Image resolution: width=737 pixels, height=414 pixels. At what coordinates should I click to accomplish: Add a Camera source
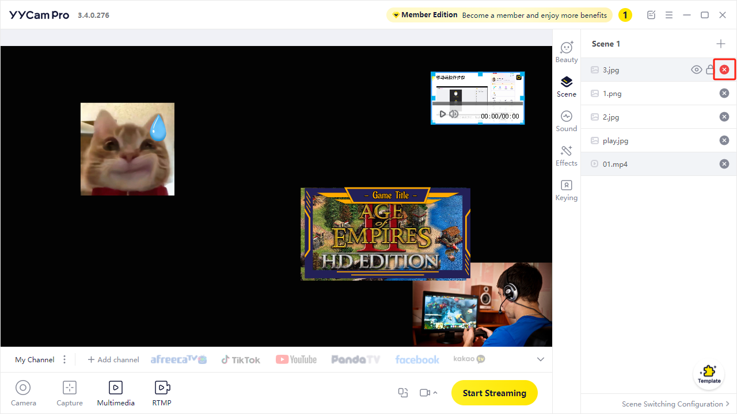tap(24, 393)
